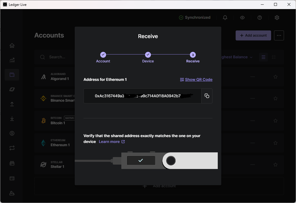Open the Accounts wallet icon in sidebar

(x=12, y=75)
